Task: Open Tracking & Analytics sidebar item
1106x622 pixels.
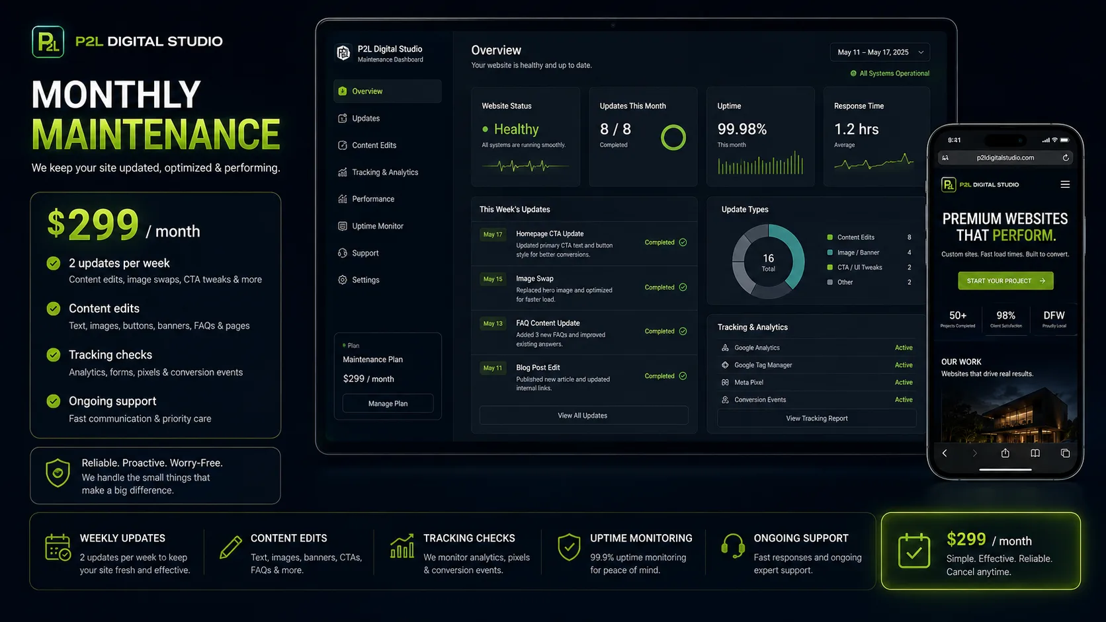Action: coord(387,173)
